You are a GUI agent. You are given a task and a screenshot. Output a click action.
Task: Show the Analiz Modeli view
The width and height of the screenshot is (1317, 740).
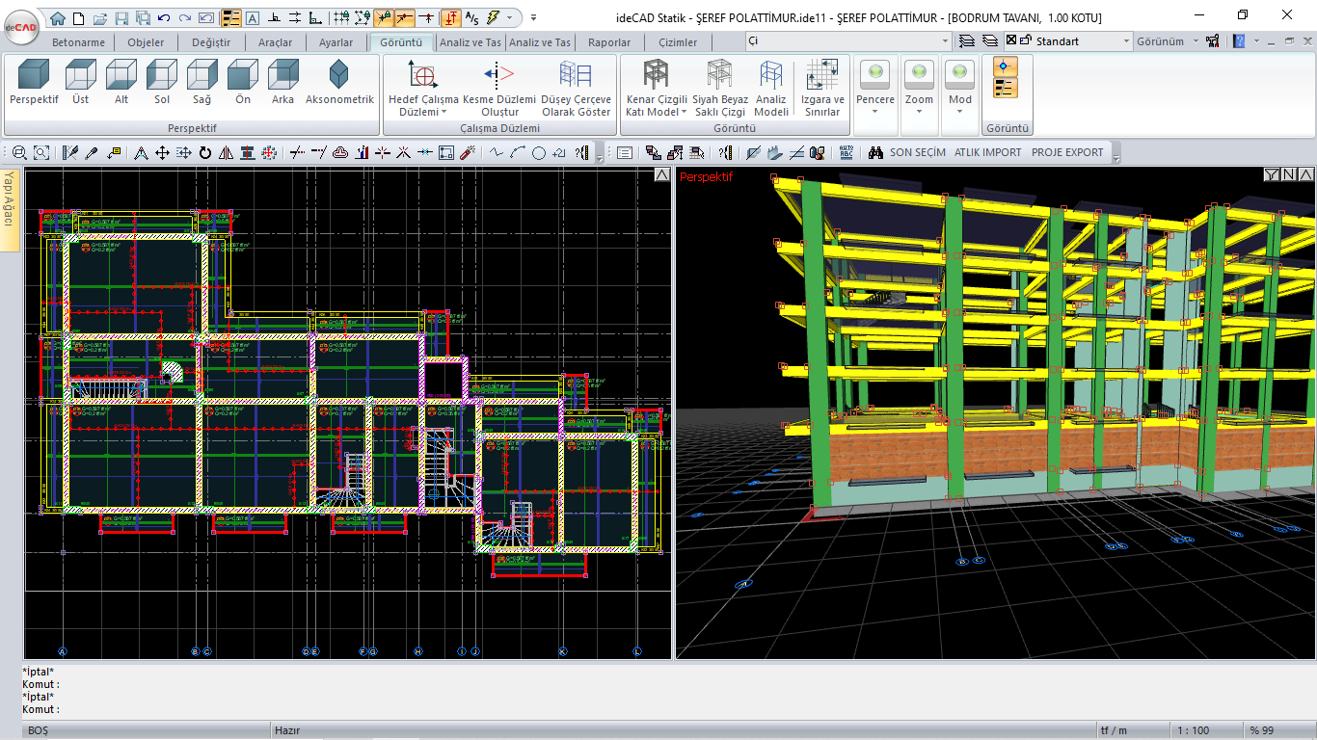(771, 89)
